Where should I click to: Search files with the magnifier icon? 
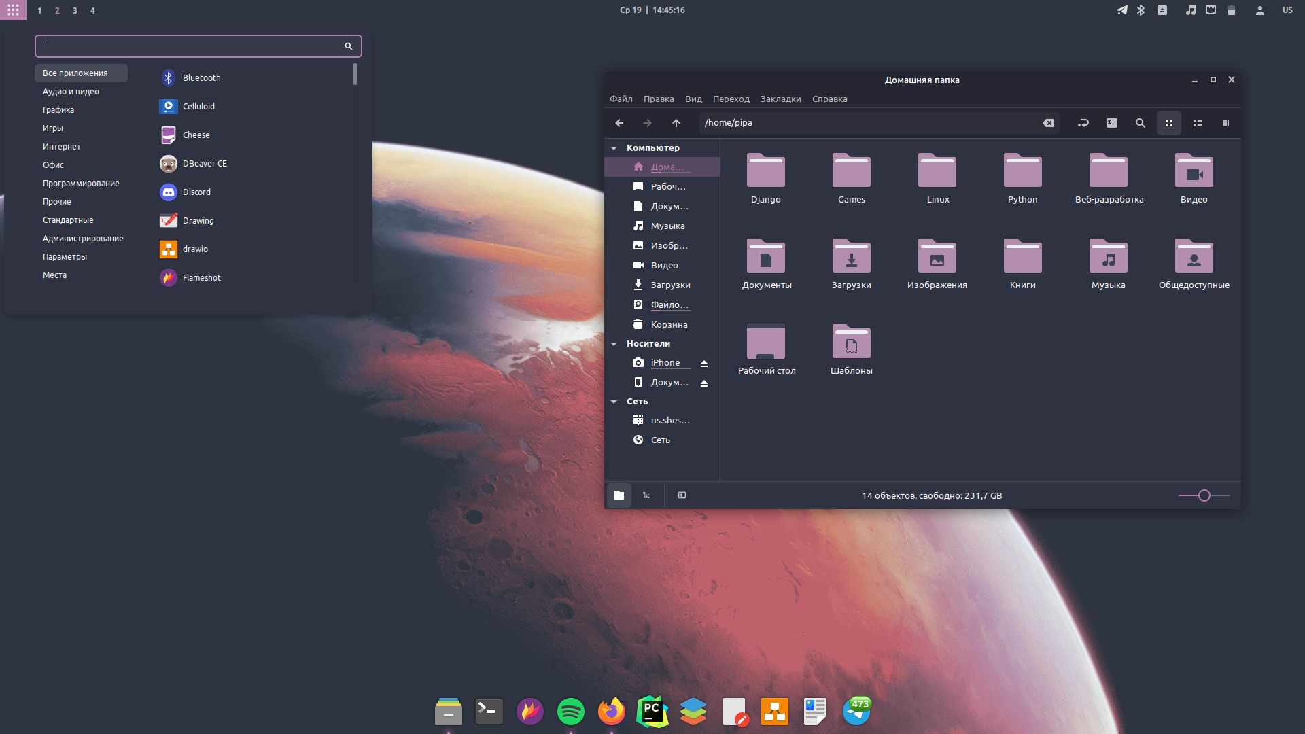pos(1141,123)
